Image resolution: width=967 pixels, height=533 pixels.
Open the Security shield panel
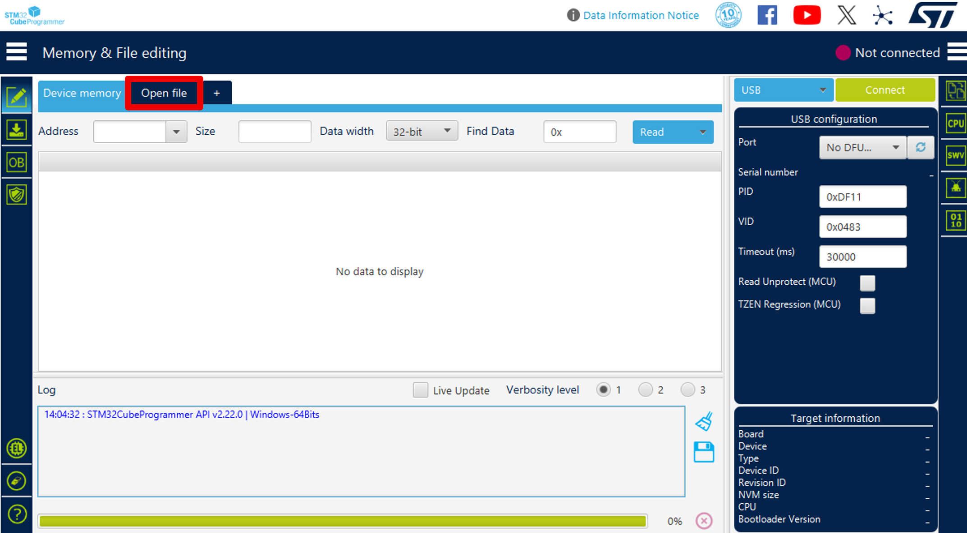(17, 195)
